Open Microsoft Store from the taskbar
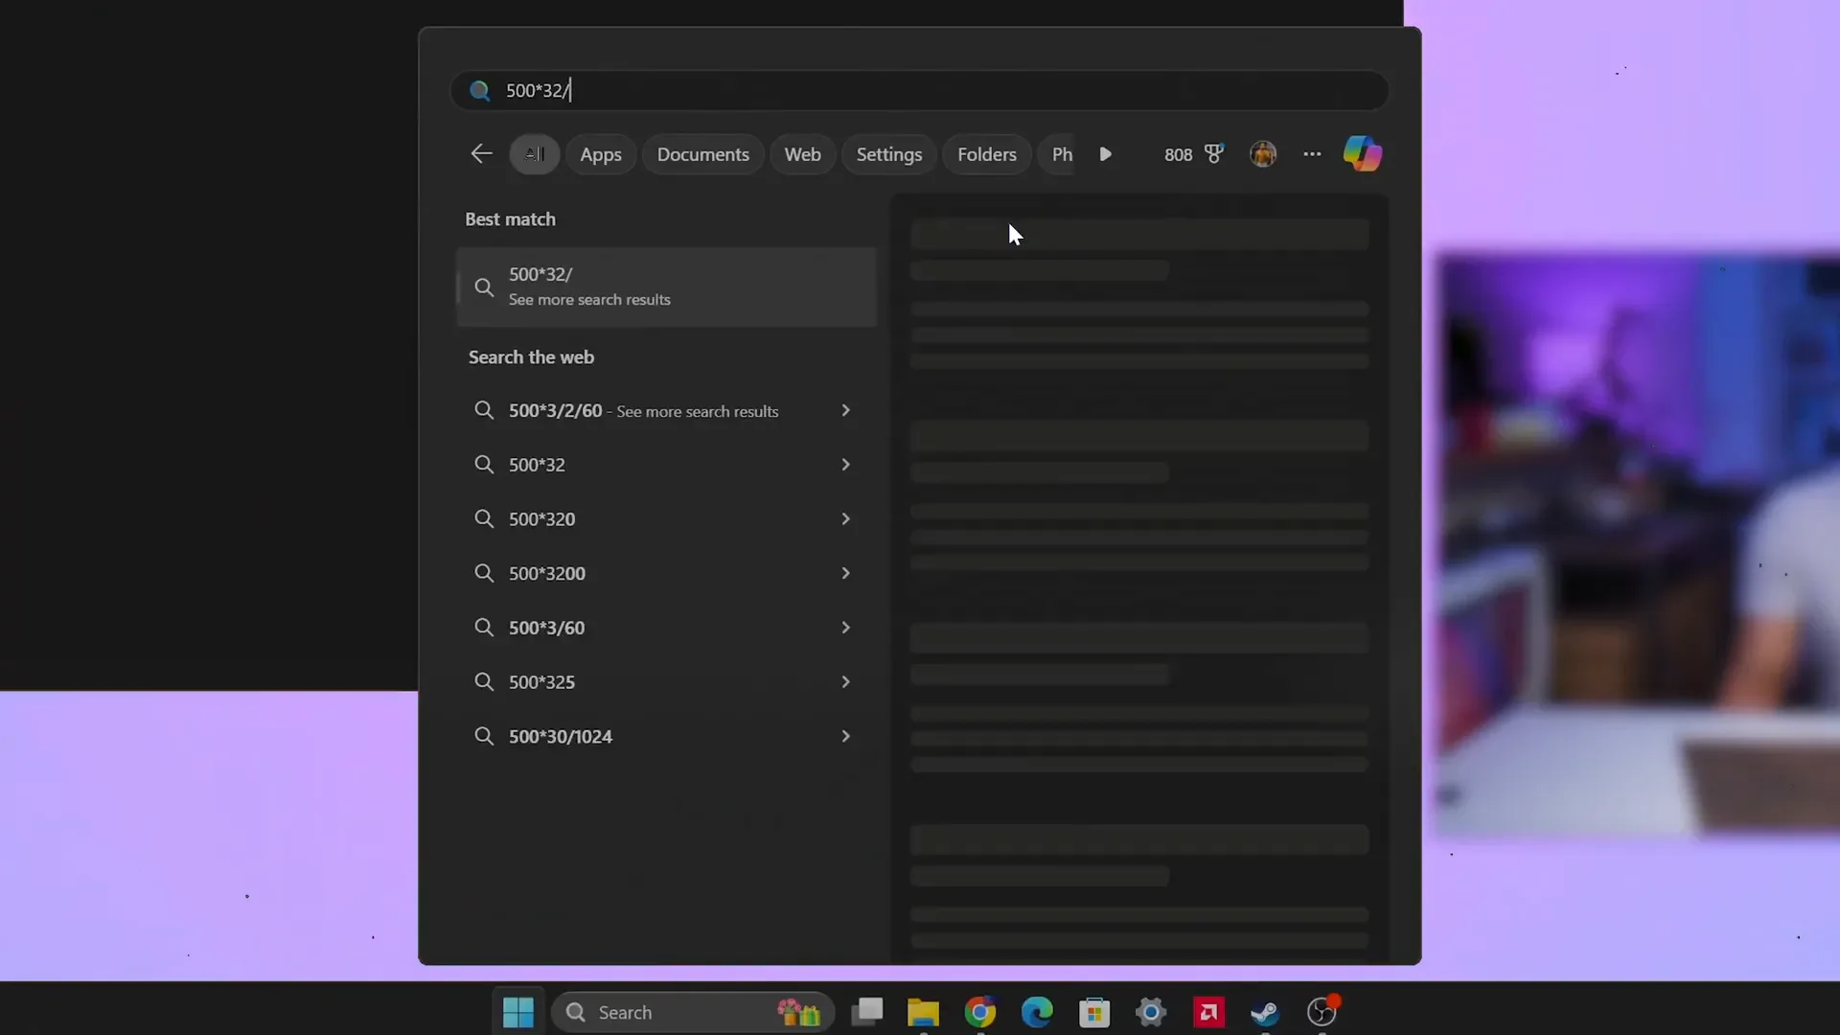The width and height of the screenshot is (1840, 1035). pyautogui.click(x=1094, y=1012)
